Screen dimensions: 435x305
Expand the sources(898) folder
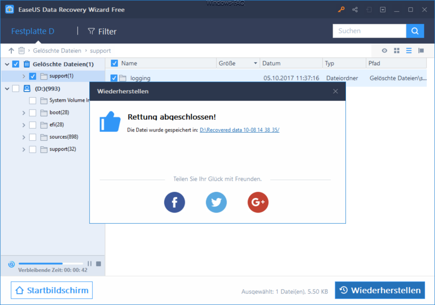24,137
